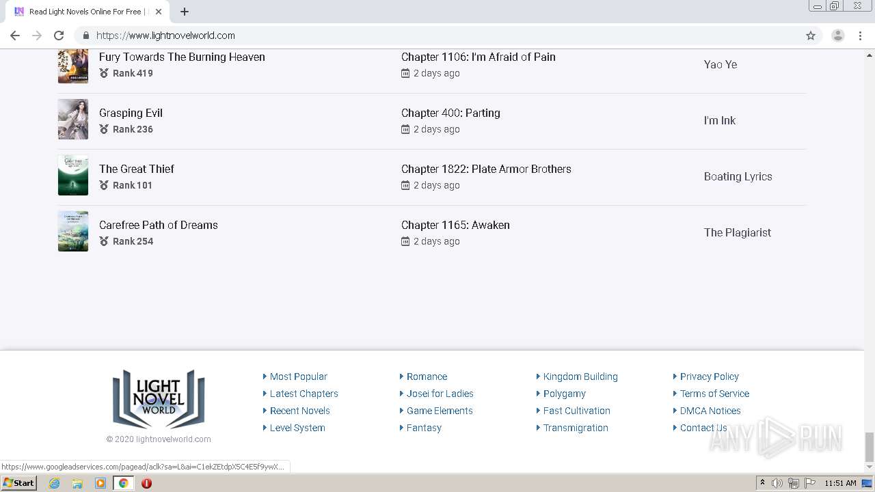
Task: Launch Internet Explorer from the taskbar
Action: pyautogui.click(x=54, y=483)
